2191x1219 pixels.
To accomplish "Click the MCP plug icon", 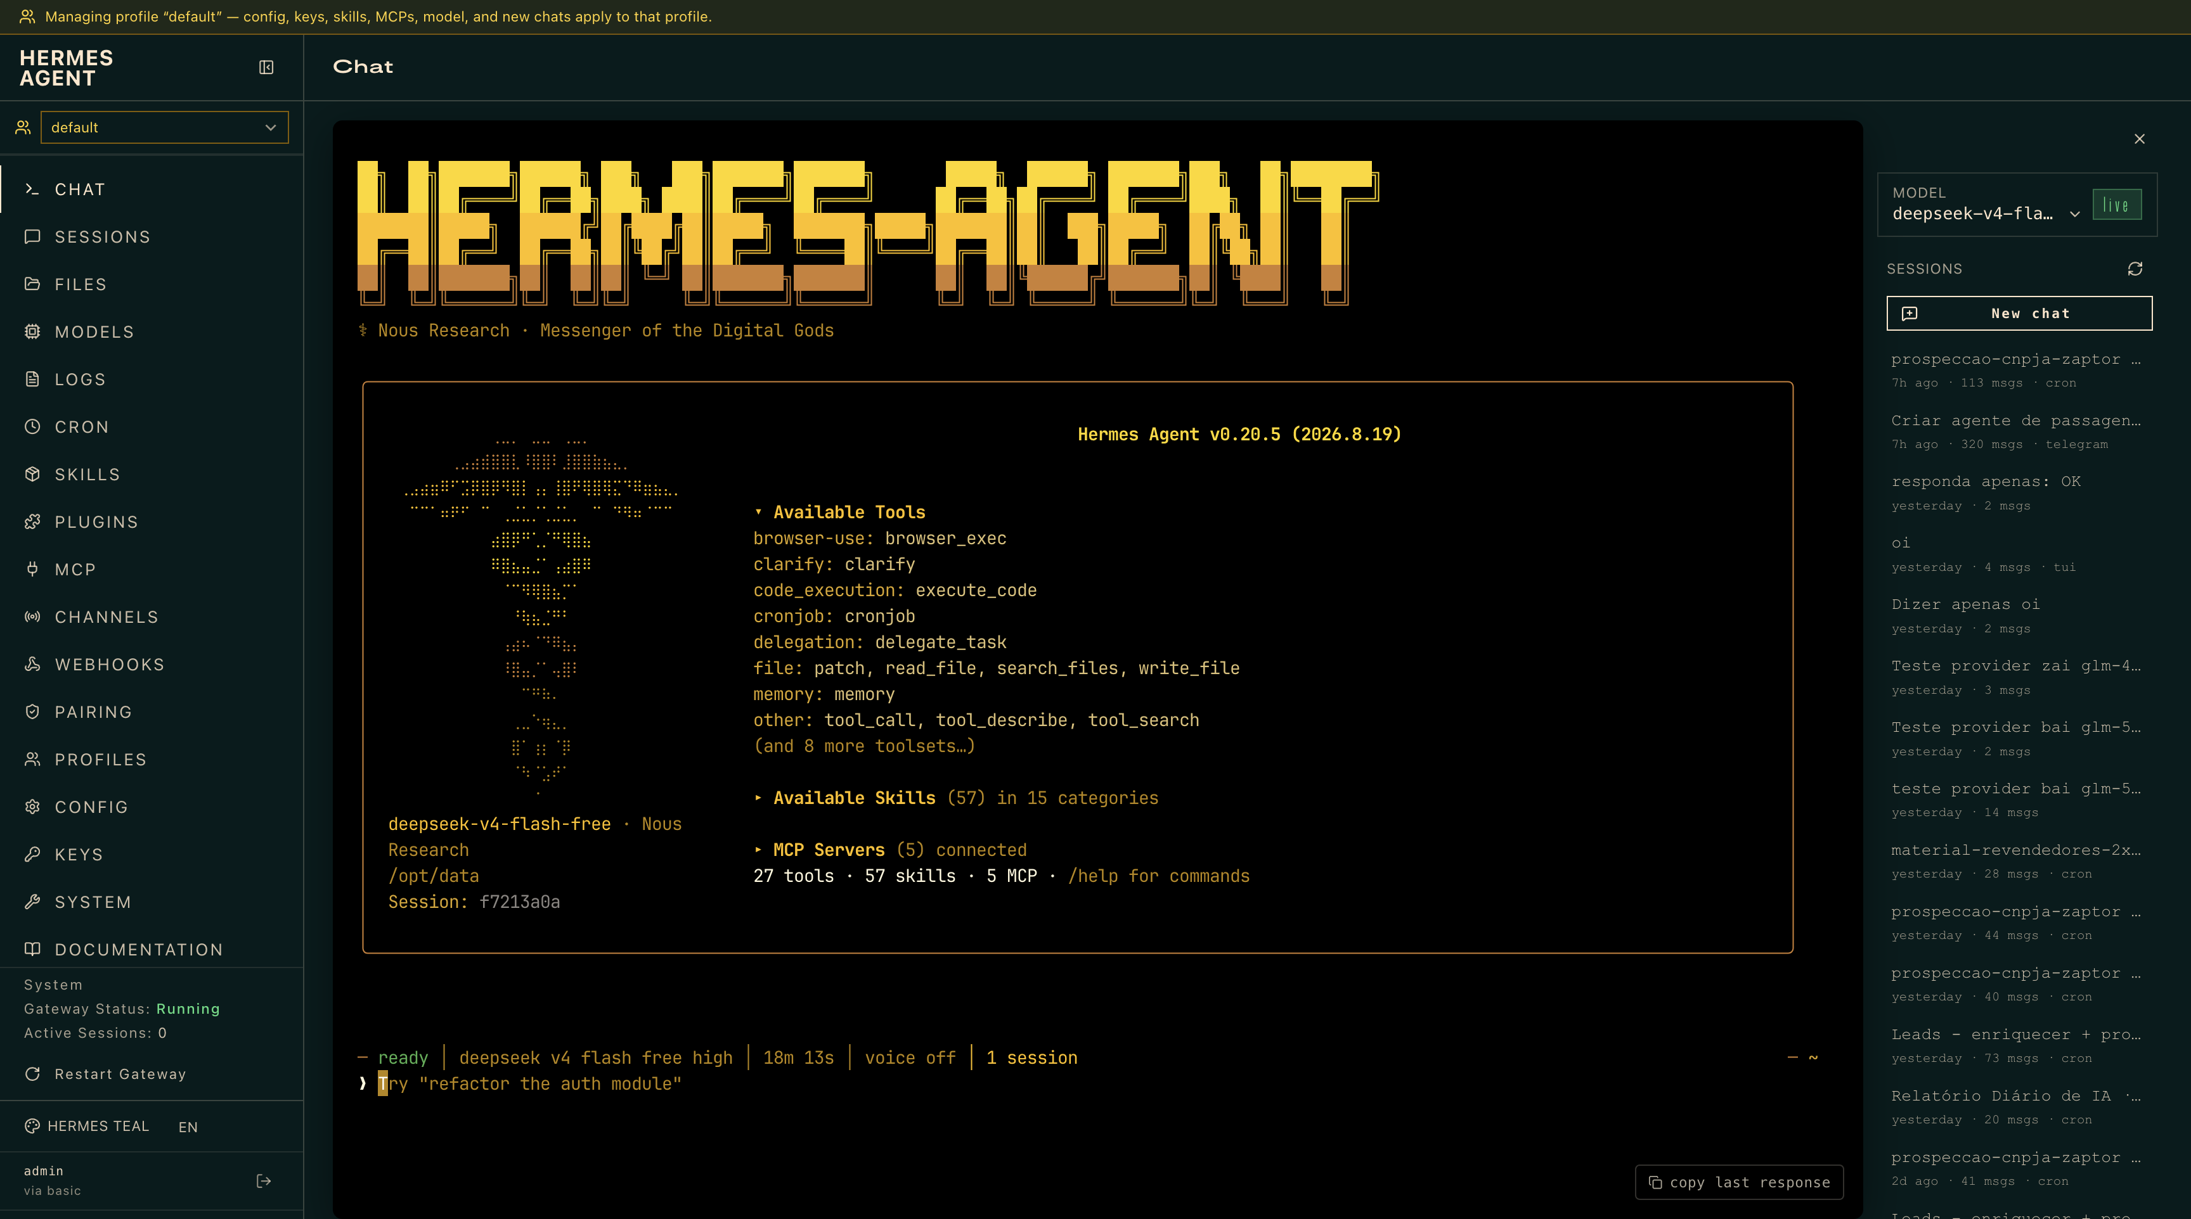I will tap(32, 570).
